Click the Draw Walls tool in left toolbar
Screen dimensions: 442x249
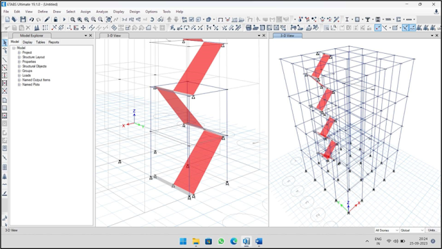(x=5, y=132)
